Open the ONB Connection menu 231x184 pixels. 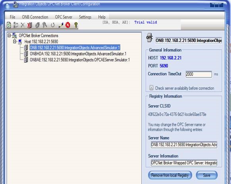pyautogui.click(x=35, y=17)
